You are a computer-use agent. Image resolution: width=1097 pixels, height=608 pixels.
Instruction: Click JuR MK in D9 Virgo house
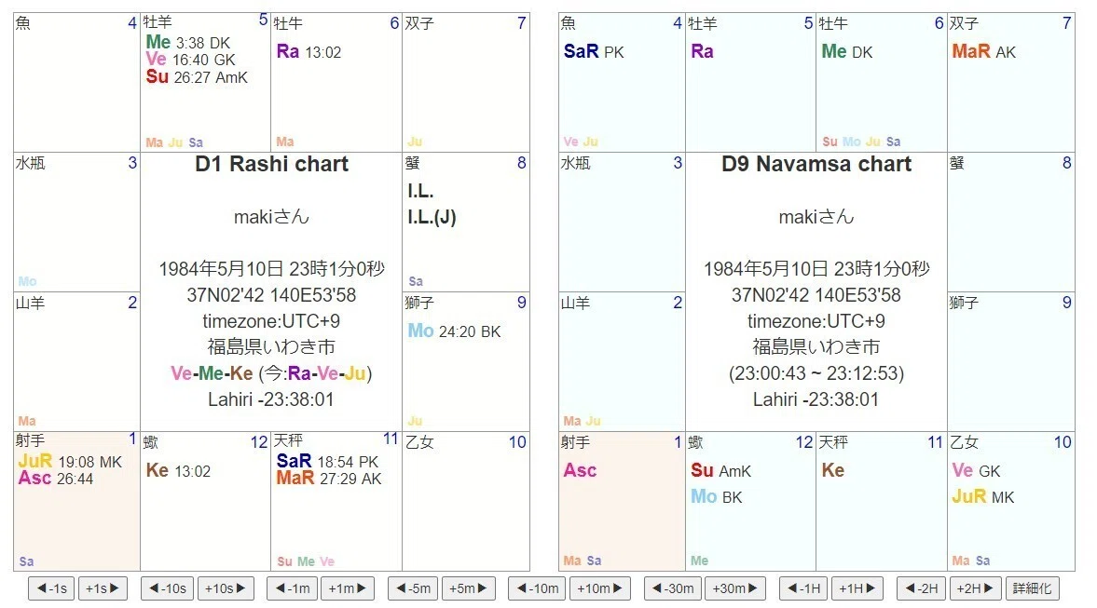click(983, 497)
